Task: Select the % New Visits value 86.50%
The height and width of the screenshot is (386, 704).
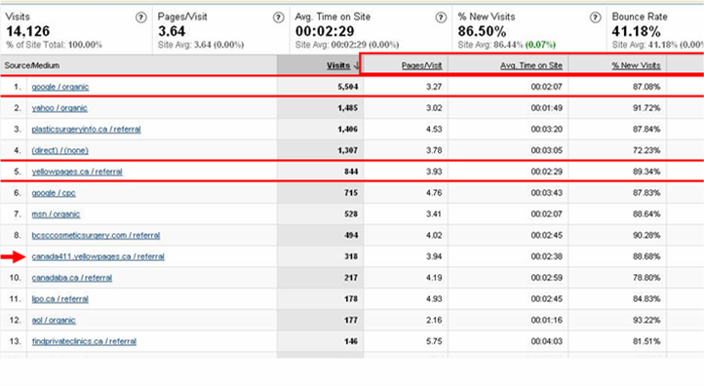Action: (x=482, y=31)
